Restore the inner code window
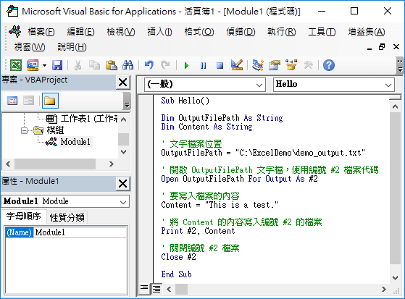This screenshot has height=299, width=405. 382,47
